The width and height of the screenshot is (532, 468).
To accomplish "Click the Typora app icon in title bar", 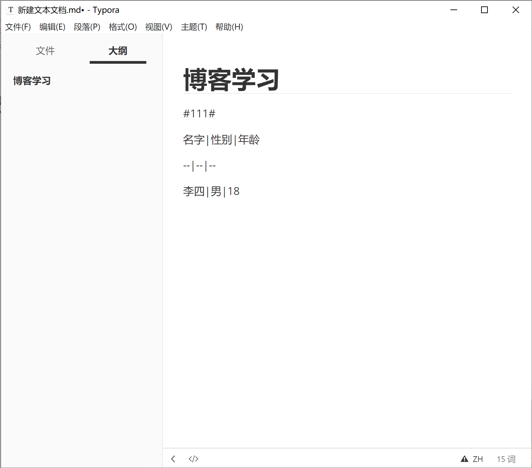I will (x=10, y=10).
